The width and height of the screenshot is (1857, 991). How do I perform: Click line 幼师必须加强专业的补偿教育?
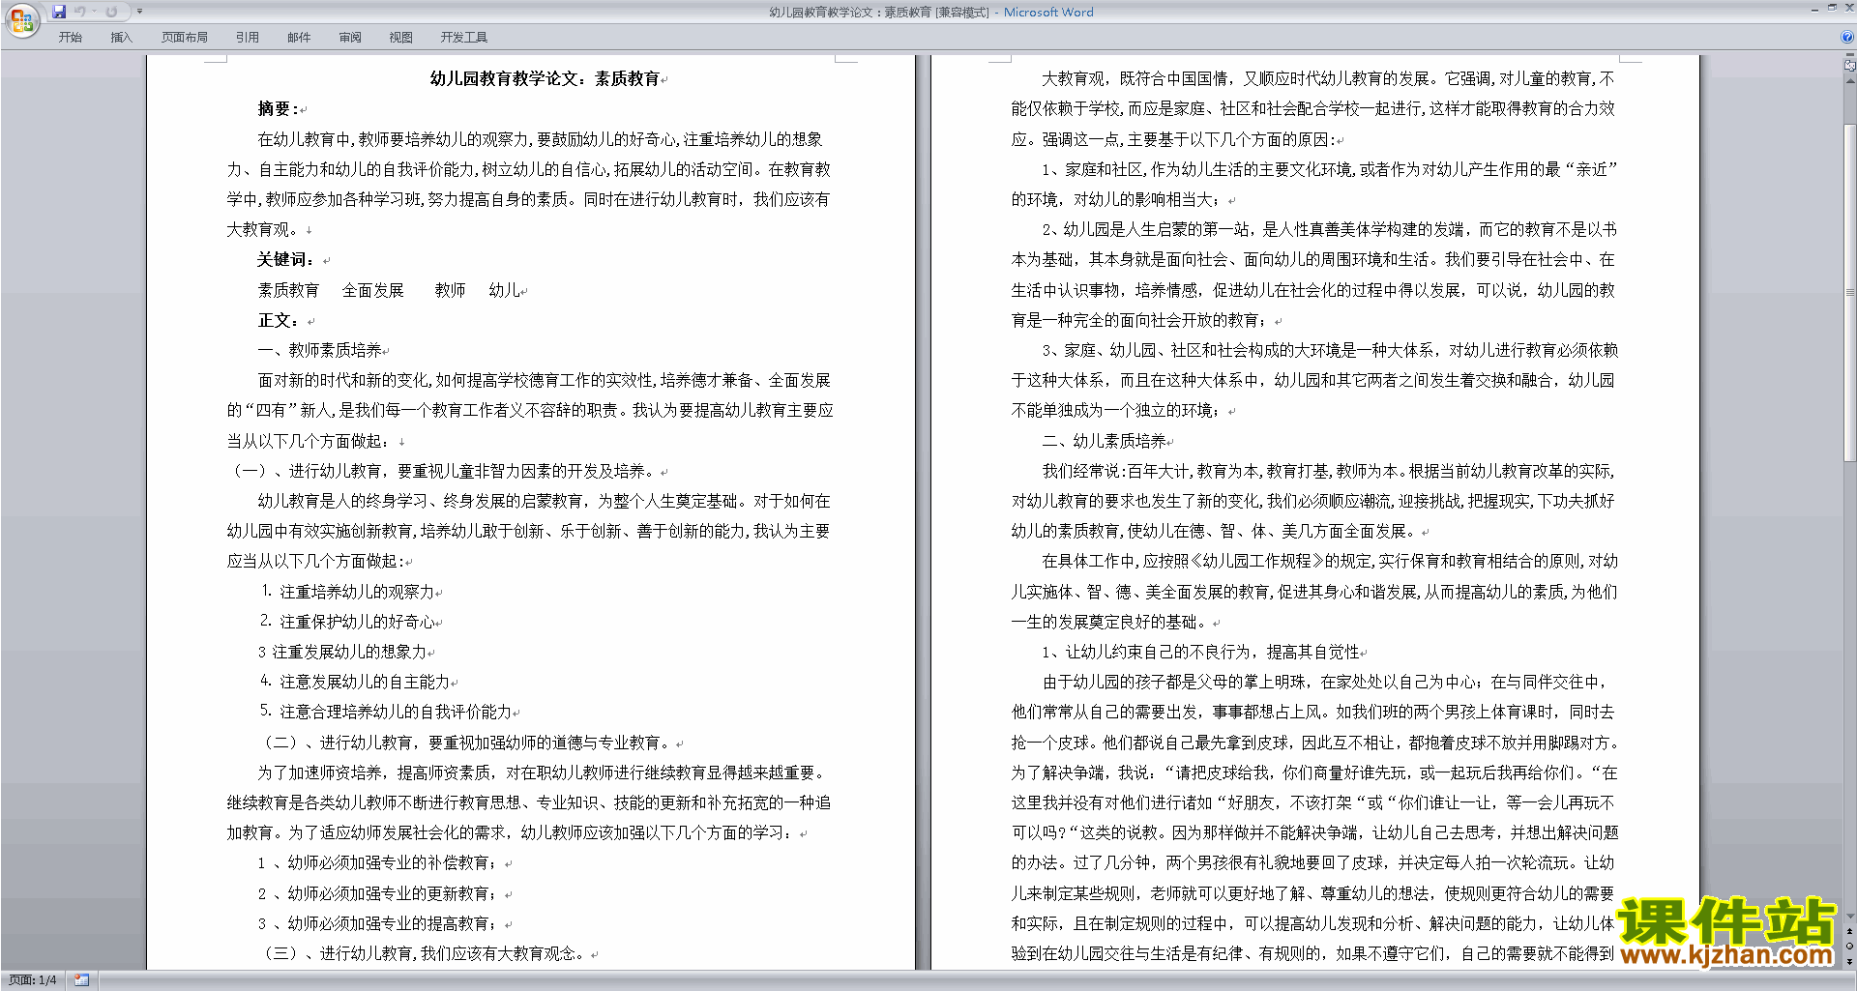click(389, 862)
